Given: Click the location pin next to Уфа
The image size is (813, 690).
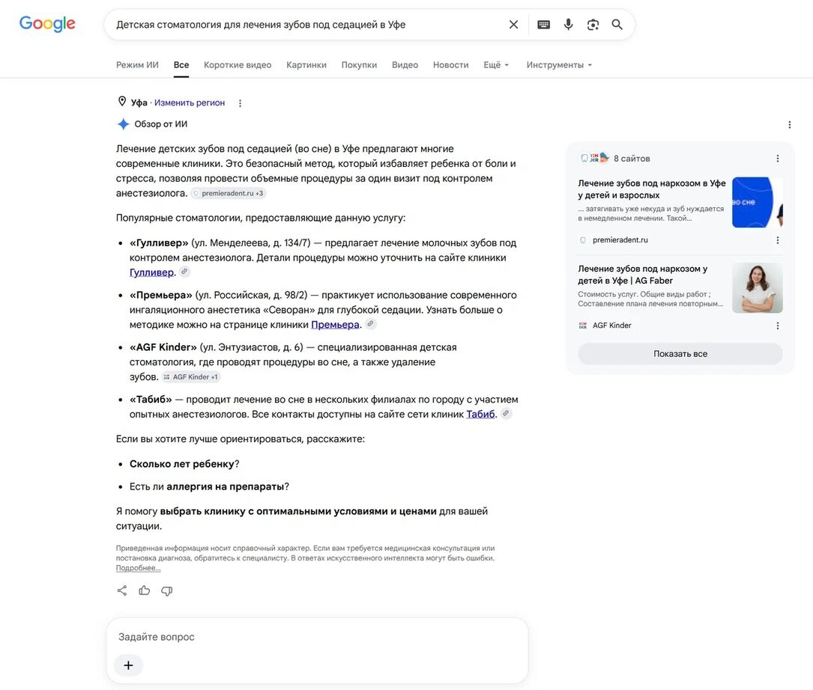Looking at the screenshot, I should click(122, 102).
